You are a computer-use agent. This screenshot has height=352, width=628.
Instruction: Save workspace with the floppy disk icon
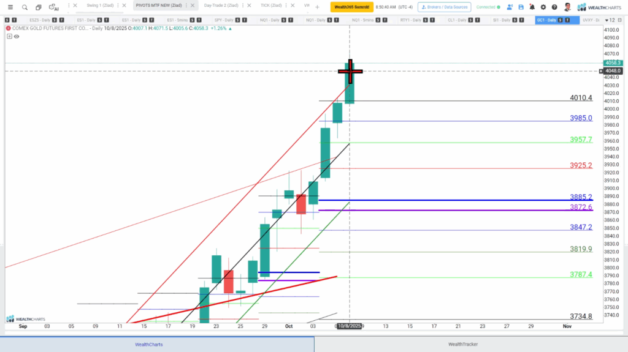point(521,7)
